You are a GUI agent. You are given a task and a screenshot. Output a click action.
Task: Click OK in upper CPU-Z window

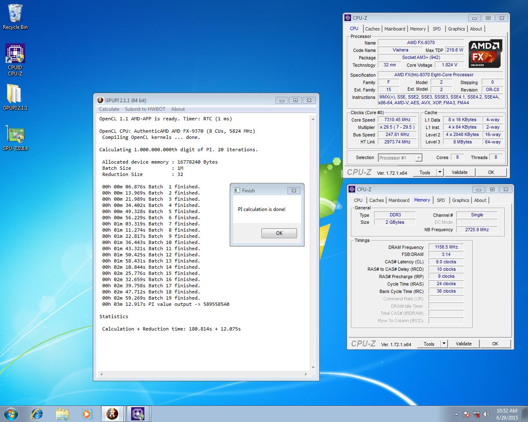[x=491, y=172]
